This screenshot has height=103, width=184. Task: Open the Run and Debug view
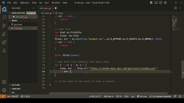[x=4, y=34]
